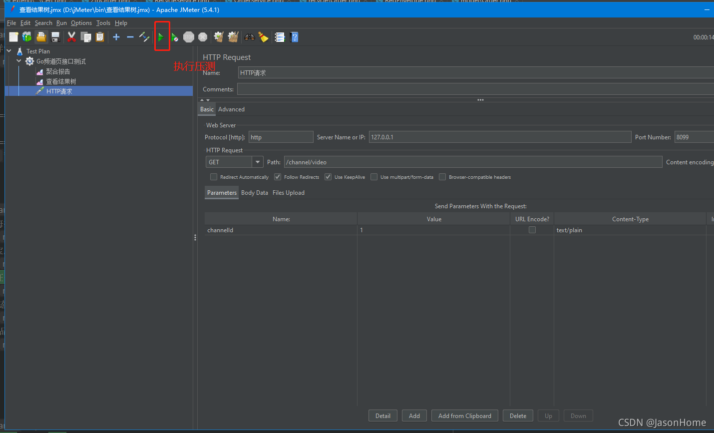Viewport: 714px width, 433px height.
Task: Click the Help question mark icon
Action: (x=294, y=37)
